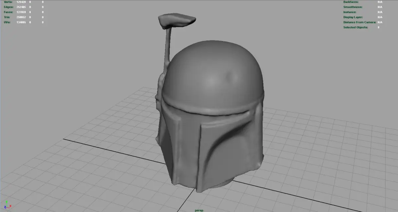
Task: Click the face count 127059
Action: pos(21,12)
